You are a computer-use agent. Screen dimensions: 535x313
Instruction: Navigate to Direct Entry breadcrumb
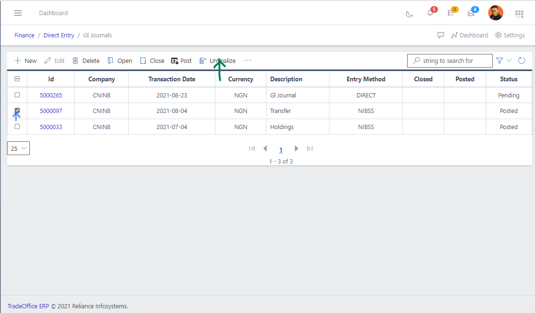(59, 35)
